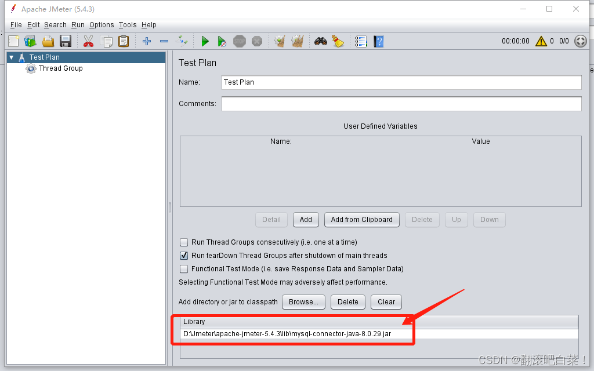Click the Up button for variables
This screenshot has width=594, height=371.
pyautogui.click(x=457, y=220)
